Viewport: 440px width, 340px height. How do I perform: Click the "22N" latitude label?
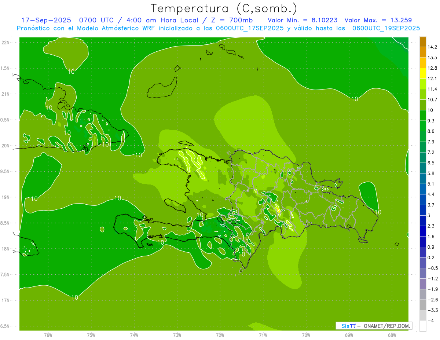coord(6,43)
